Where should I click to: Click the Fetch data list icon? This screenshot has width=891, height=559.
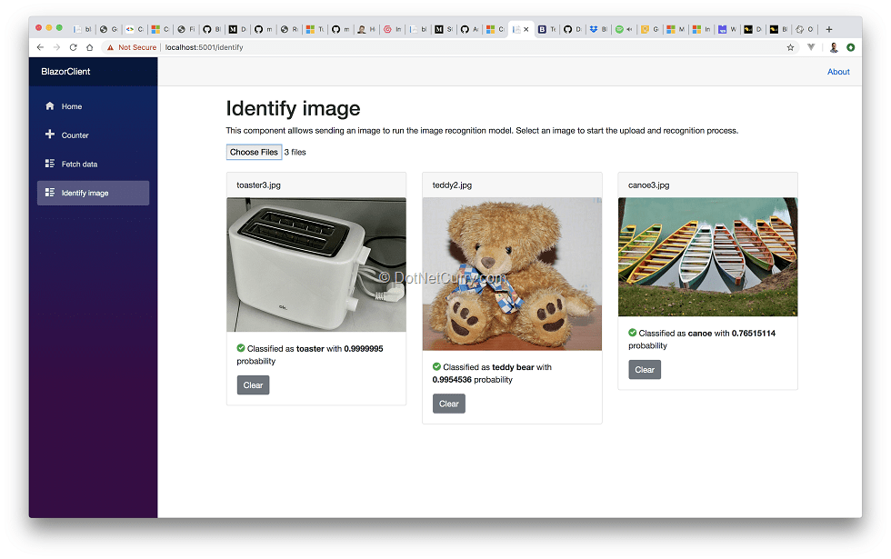pos(50,164)
